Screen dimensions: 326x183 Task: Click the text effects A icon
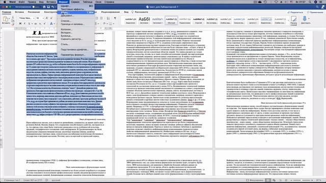tap(51, 24)
